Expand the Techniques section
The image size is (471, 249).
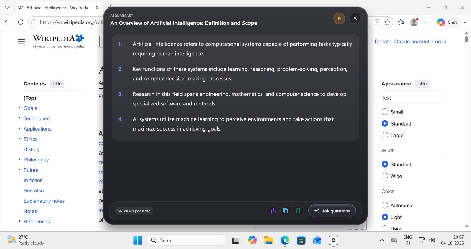coord(19,118)
